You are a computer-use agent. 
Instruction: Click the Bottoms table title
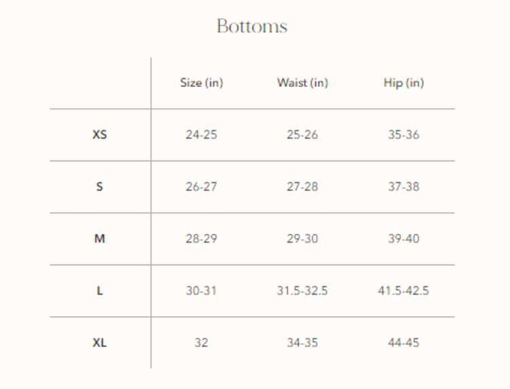tap(252, 27)
